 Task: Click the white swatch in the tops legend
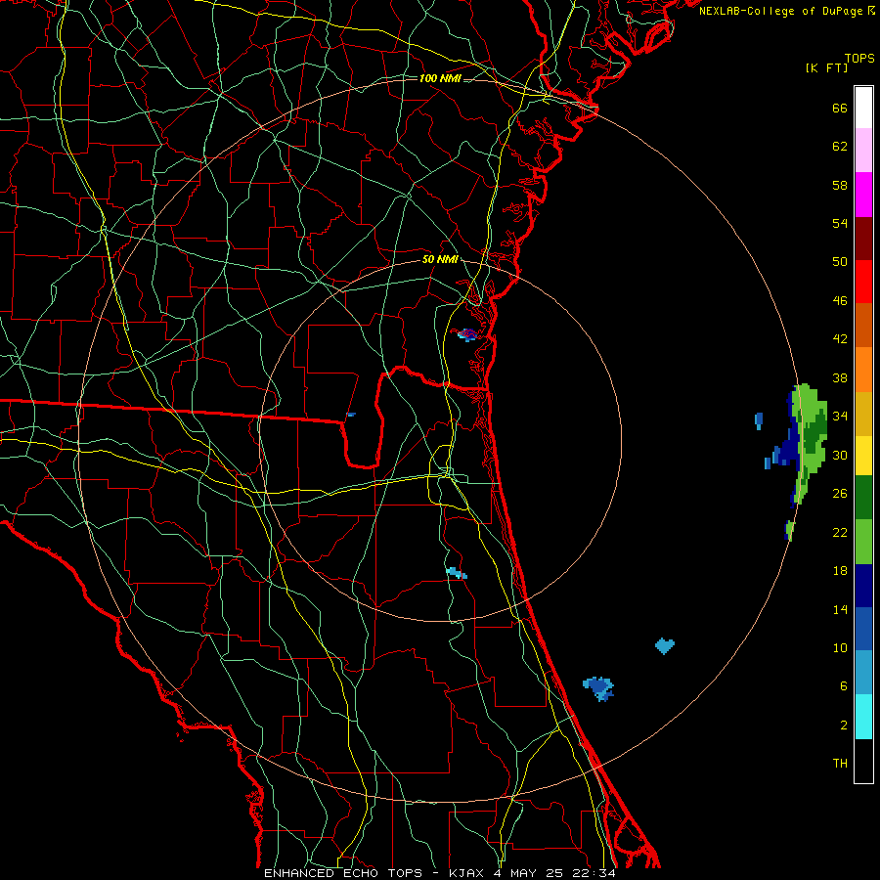tap(863, 108)
